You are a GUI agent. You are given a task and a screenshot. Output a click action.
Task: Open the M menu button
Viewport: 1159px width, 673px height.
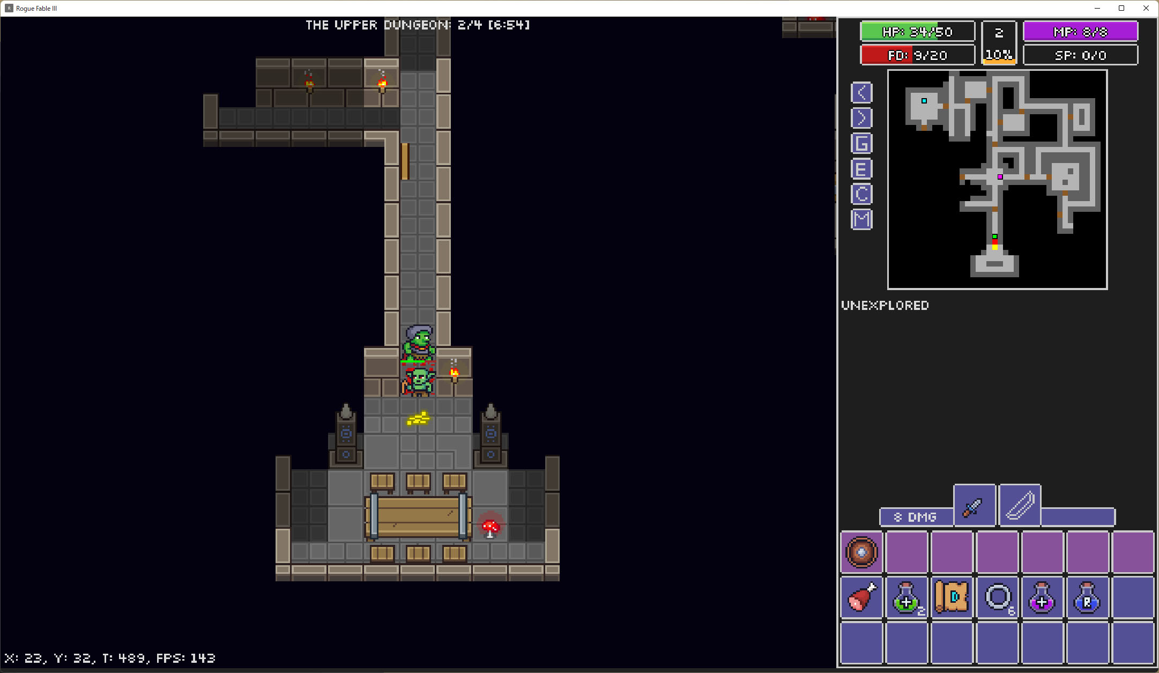coord(861,219)
